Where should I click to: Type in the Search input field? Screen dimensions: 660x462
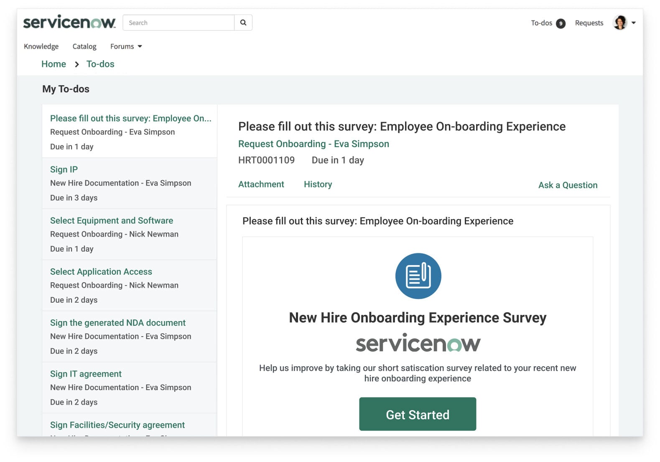[x=178, y=23]
